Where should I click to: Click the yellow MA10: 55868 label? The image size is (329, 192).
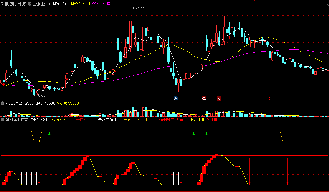(68, 103)
